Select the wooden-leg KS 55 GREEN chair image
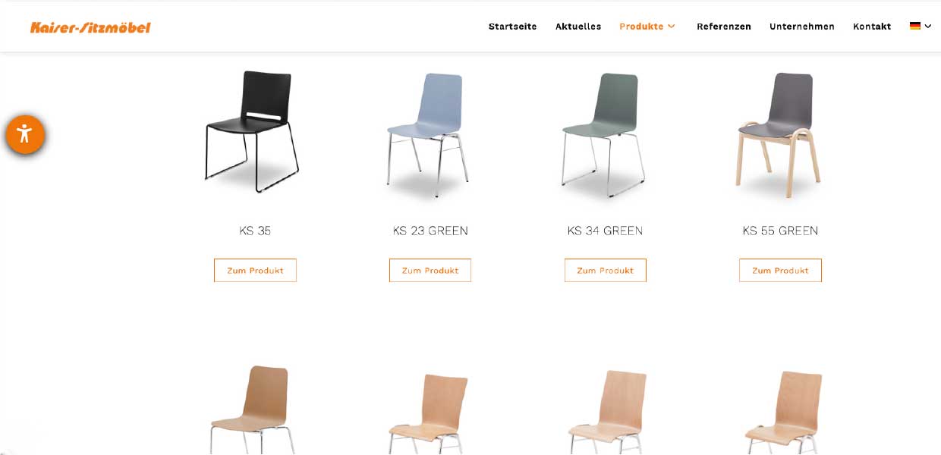This screenshot has width=941, height=455. coord(779,135)
